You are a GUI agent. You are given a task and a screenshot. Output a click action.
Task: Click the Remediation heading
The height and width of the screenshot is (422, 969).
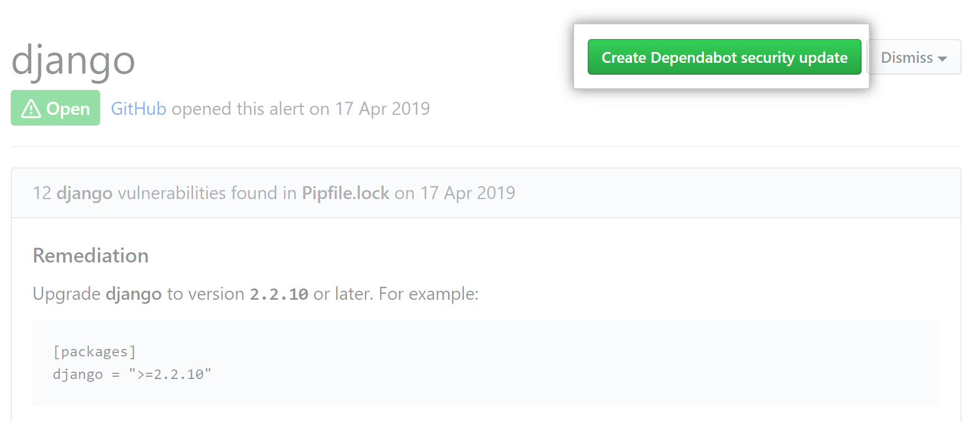(x=91, y=256)
